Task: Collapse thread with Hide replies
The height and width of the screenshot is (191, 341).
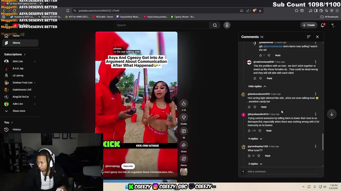Action: [x=257, y=86]
